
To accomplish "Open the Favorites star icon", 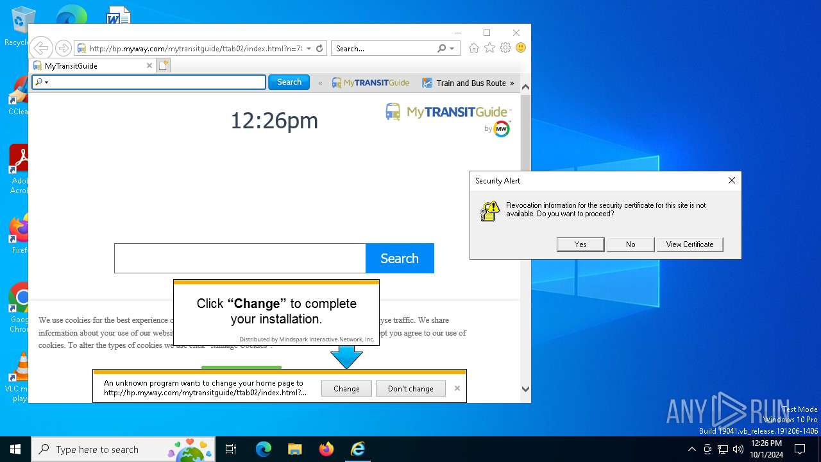I will tap(489, 48).
